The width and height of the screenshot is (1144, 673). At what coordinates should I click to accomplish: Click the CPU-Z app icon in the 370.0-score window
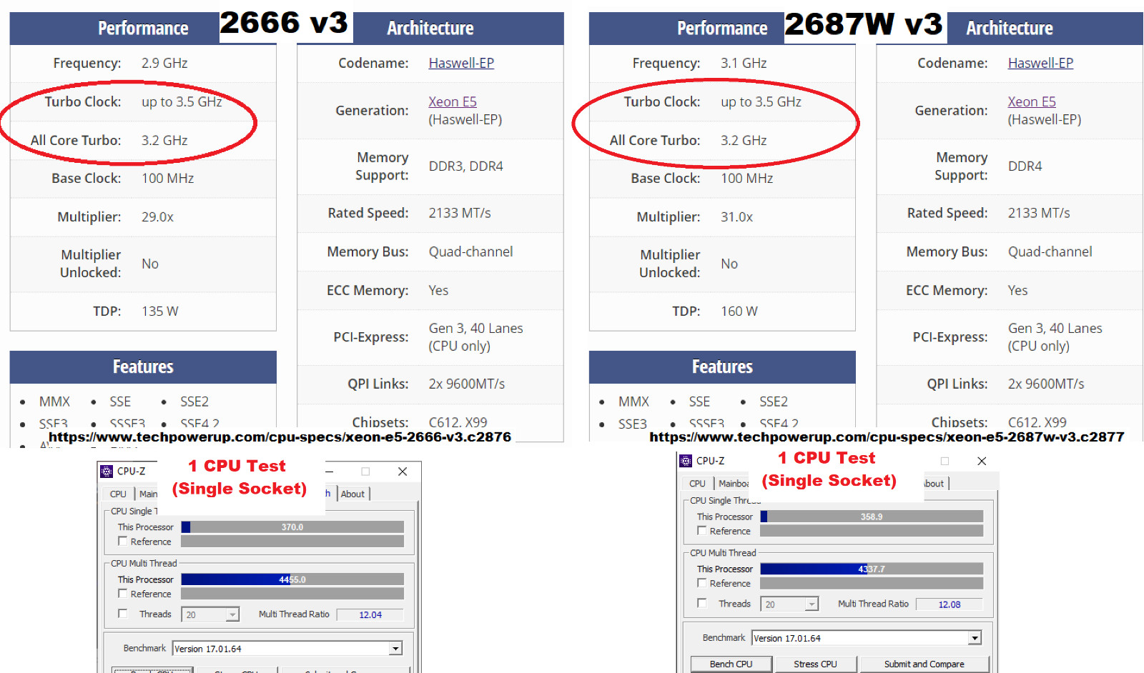(107, 472)
